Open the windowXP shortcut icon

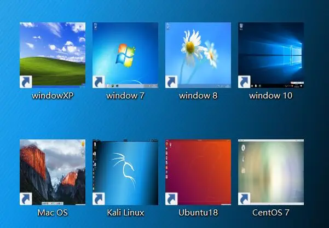53,55
